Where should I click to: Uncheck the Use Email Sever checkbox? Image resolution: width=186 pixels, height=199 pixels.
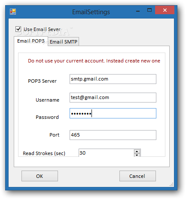point(18,29)
